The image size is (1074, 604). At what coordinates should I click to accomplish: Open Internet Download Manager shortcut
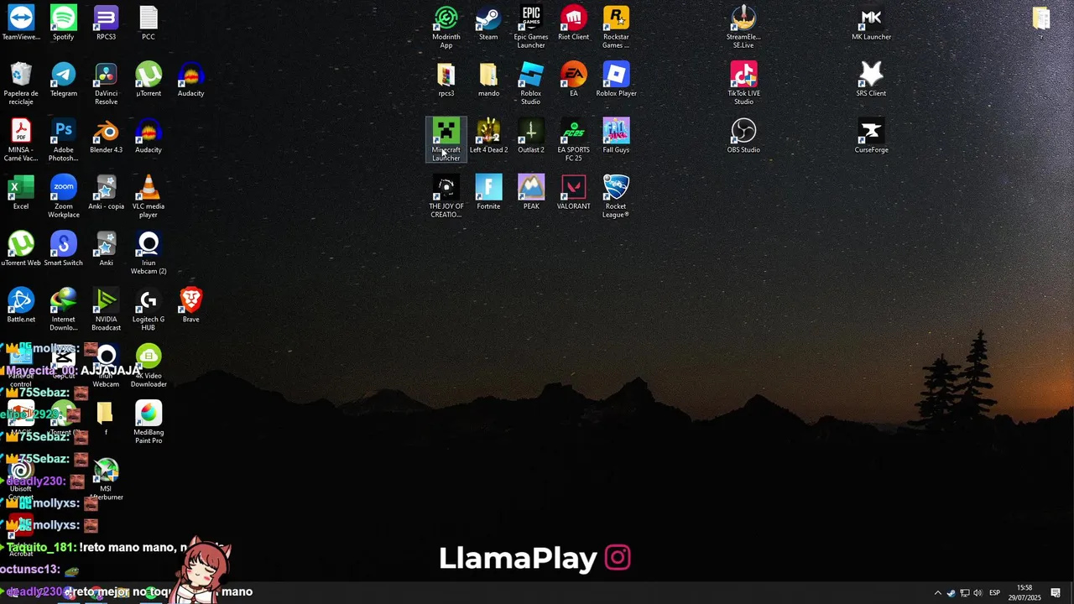coord(64,309)
